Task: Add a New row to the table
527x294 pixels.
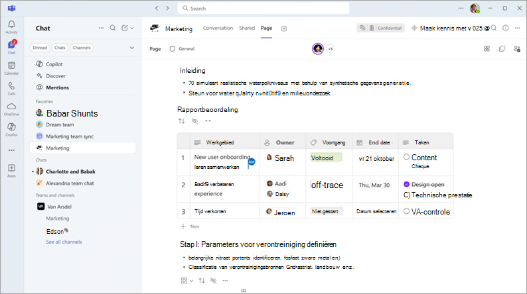Action: click(x=190, y=226)
